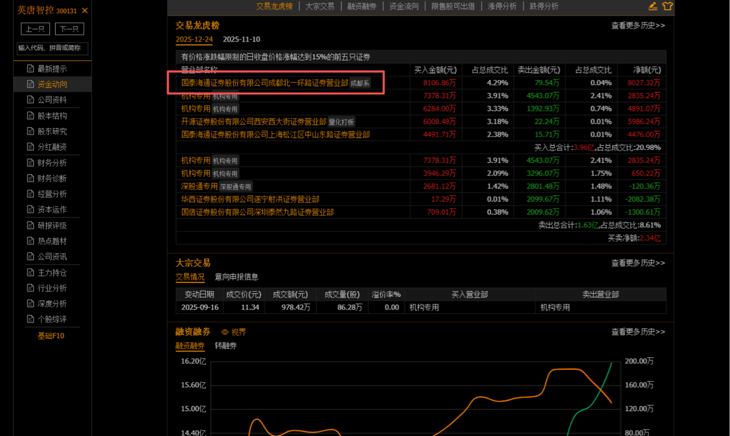Image resolution: width=730 pixels, height=436 pixels.
Task: Click the eye 视界 icon
Action: click(x=225, y=332)
